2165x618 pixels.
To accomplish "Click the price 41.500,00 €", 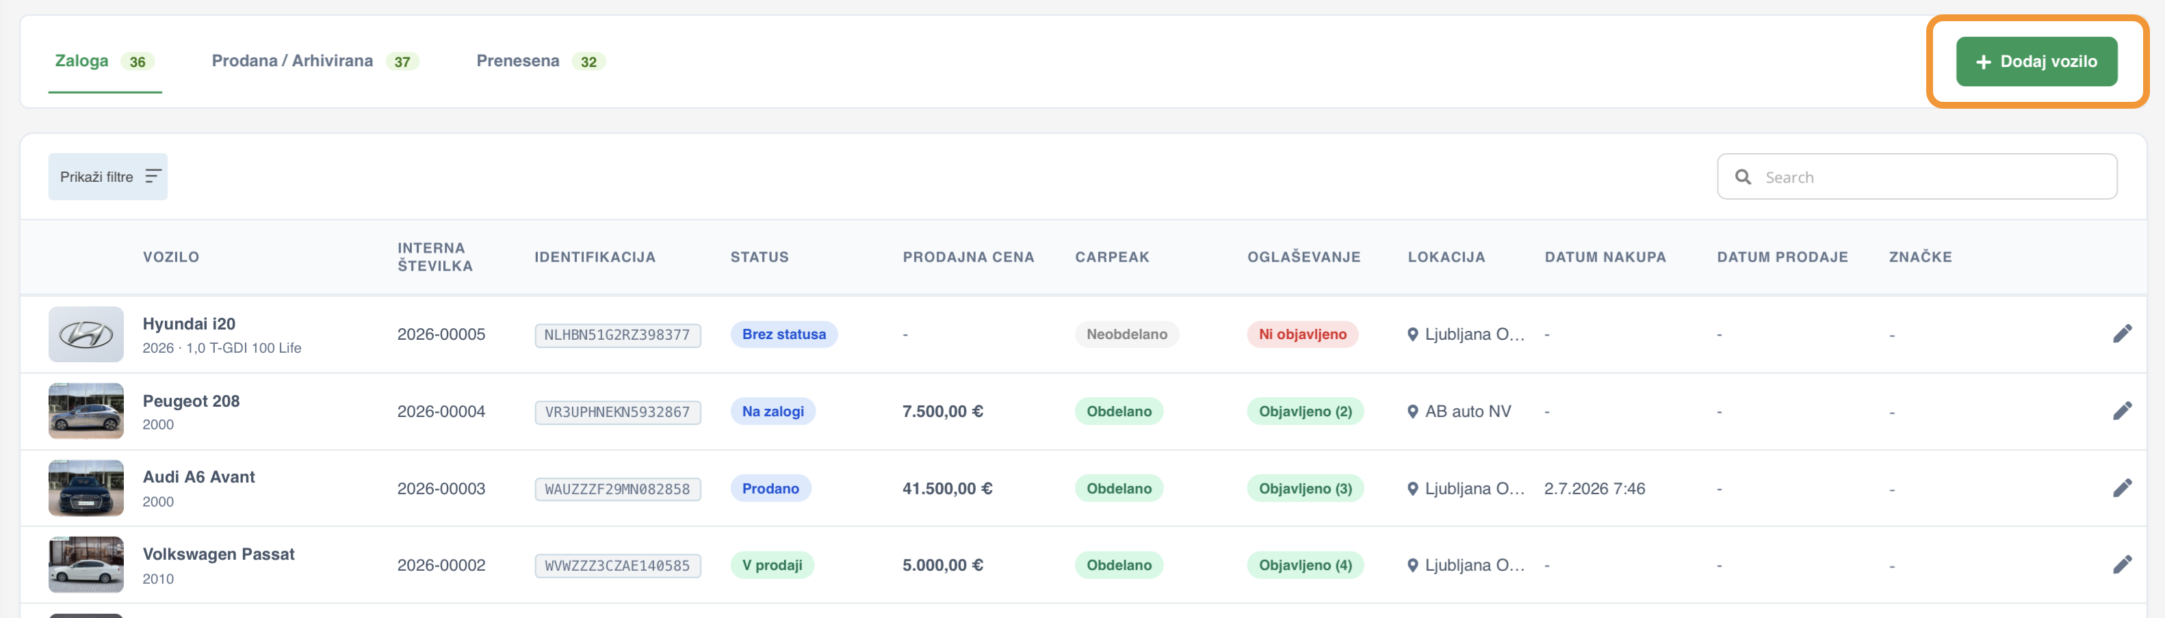I will [x=947, y=489].
